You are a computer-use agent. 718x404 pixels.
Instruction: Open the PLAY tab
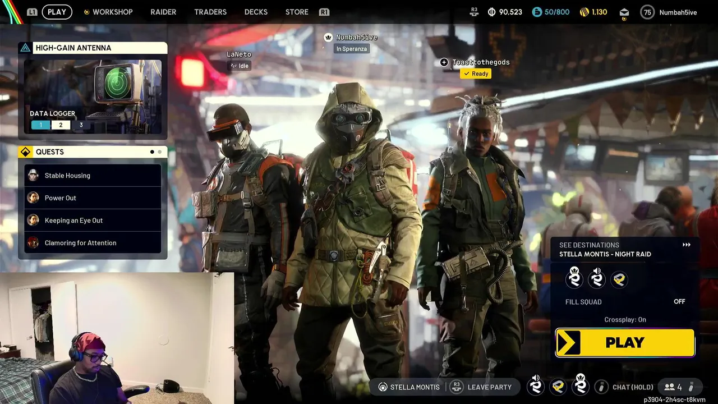click(x=57, y=12)
